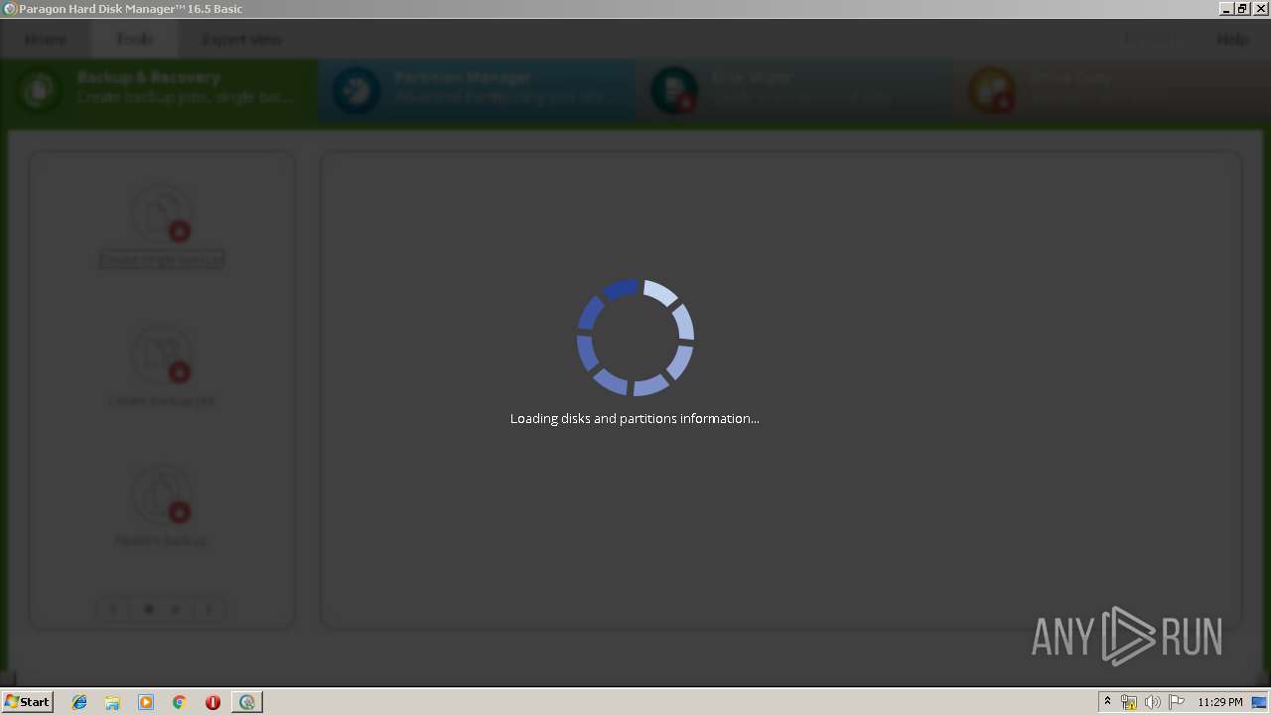The image size is (1271, 715).
Task: Open the volume control tray icon
Action: click(x=1152, y=702)
